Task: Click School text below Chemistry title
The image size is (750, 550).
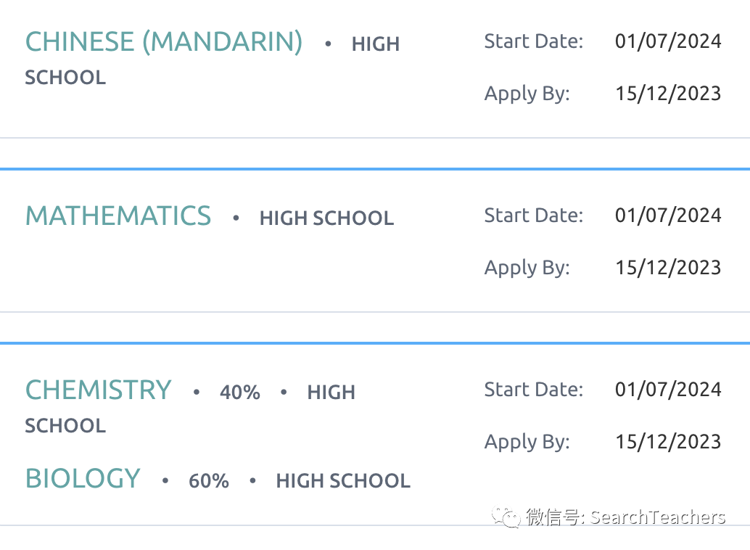Action: 65,426
